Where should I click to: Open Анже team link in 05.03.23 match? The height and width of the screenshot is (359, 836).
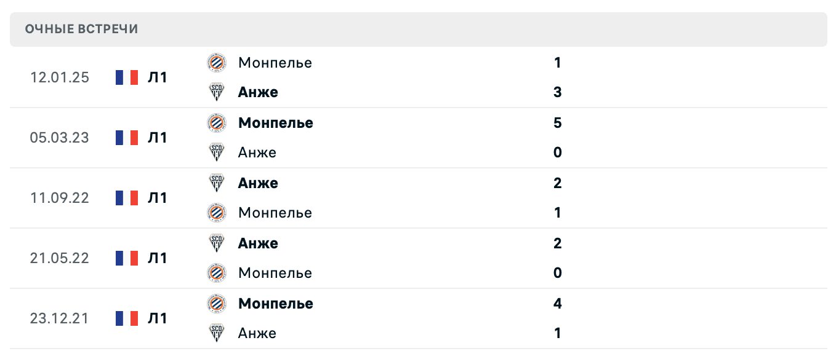coord(257,152)
